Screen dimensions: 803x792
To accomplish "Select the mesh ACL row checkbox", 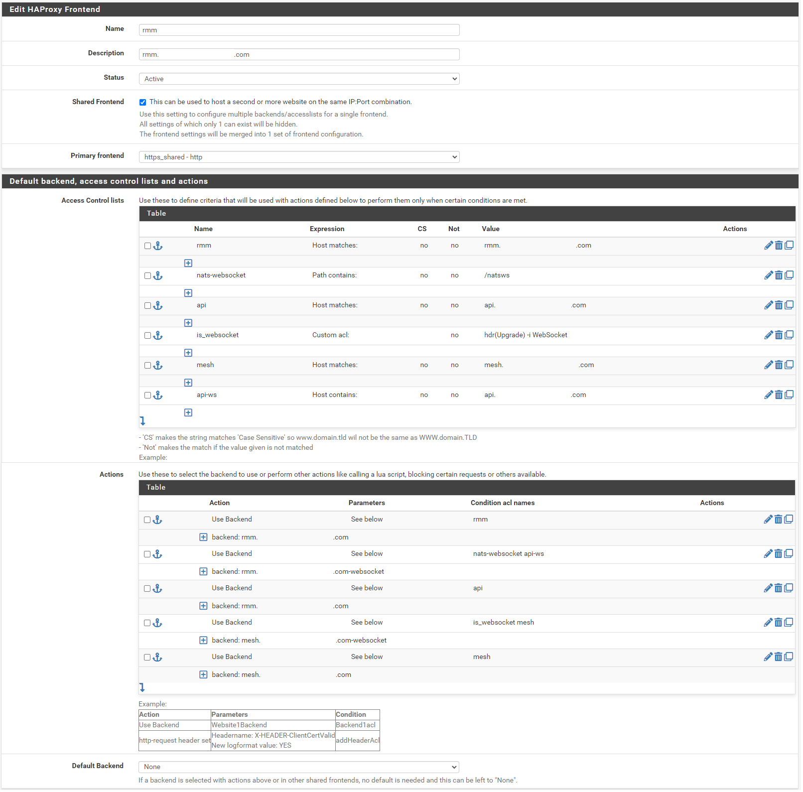I will click(147, 366).
